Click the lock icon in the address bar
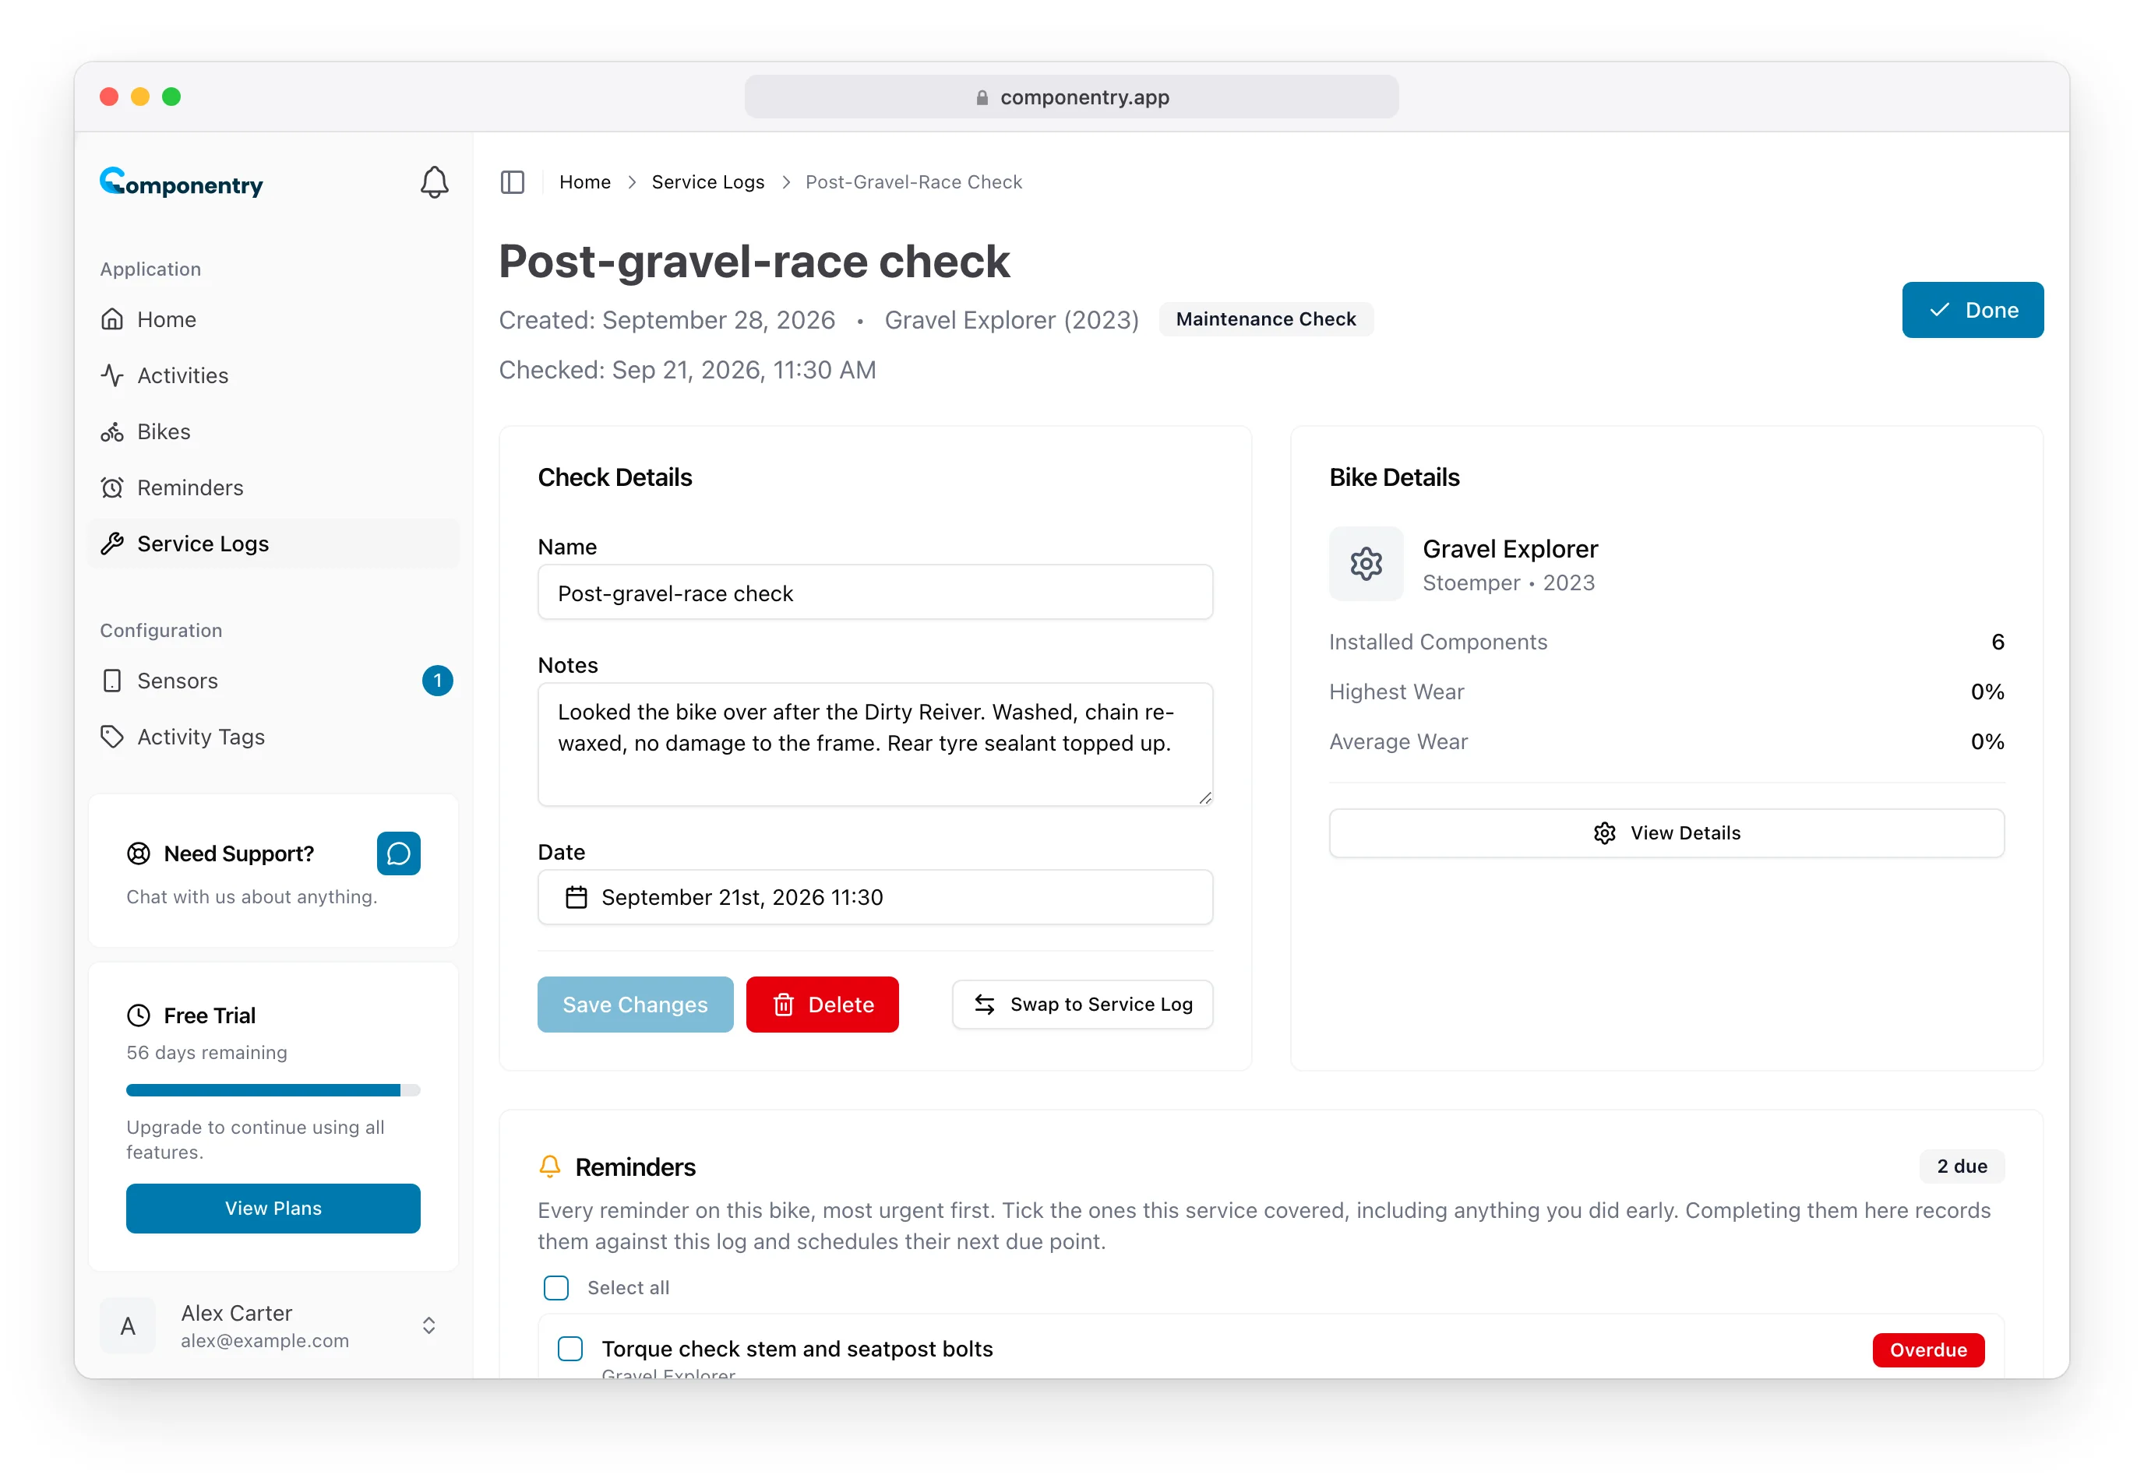2144x1478 pixels. tap(981, 97)
